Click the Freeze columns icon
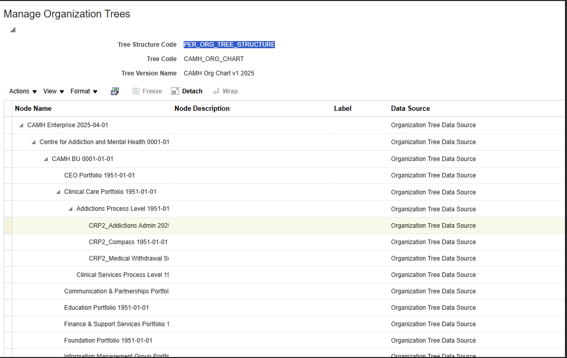 tap(135, 91)
